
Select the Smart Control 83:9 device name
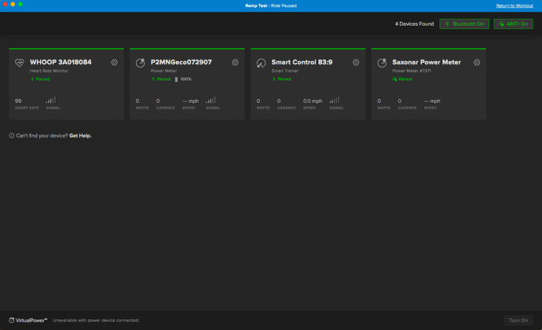(302, 62)
